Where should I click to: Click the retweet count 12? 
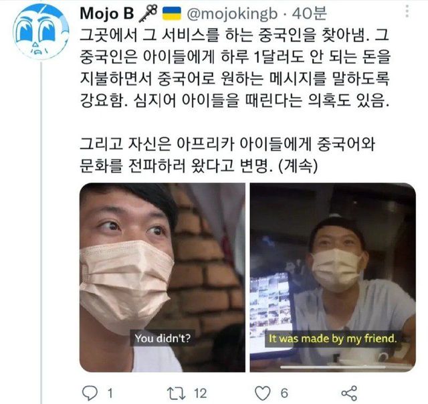(200, 393)
